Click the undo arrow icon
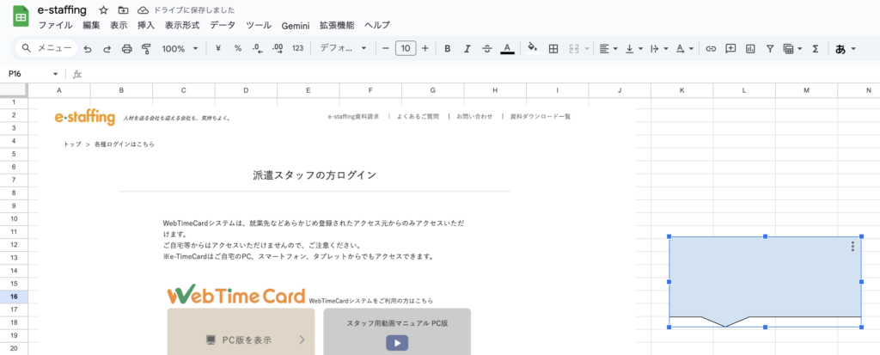Viewport: 880px width, 355px height. click(87, 49)
